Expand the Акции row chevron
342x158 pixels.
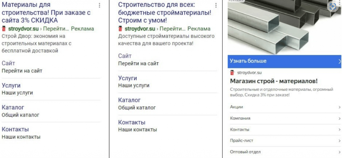[340, 107]
